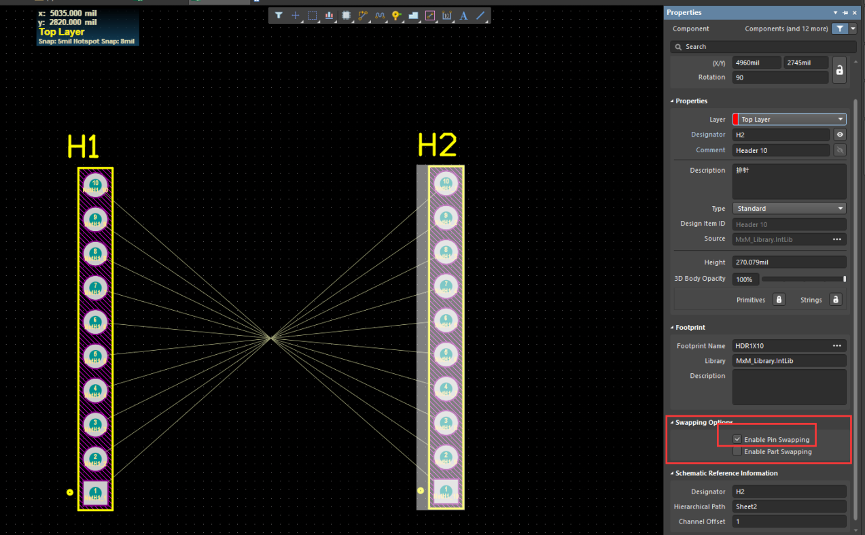Click square pad 1 of header H1
865x535 pixels.
coord(95,493)
